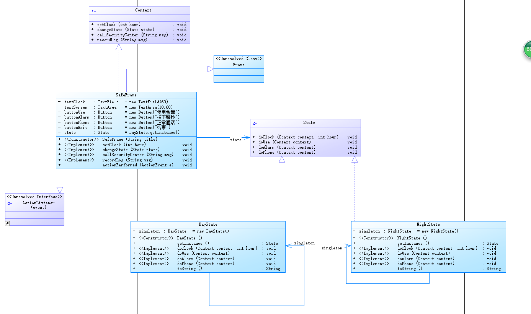Click the interface icon in the State header

coord(255,124)
